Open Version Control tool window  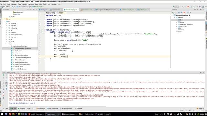[67, 109]
